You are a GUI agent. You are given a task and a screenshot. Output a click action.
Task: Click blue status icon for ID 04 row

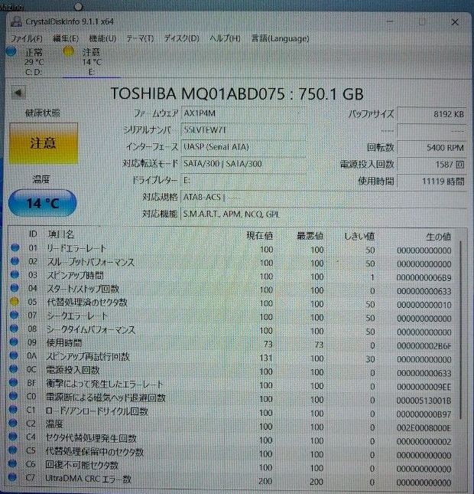click(x=15, y=288)
